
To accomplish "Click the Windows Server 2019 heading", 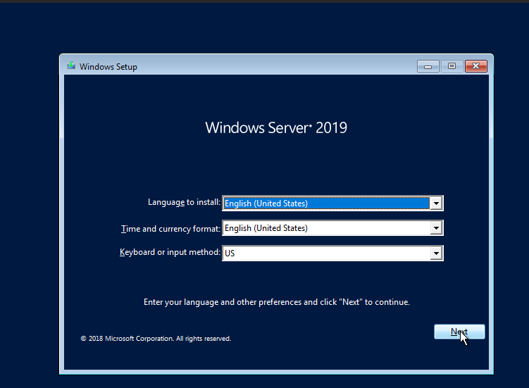I will [276, 128].
